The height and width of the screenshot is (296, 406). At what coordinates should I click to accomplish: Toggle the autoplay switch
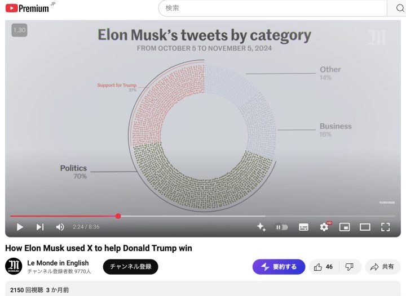click(281, 227)
